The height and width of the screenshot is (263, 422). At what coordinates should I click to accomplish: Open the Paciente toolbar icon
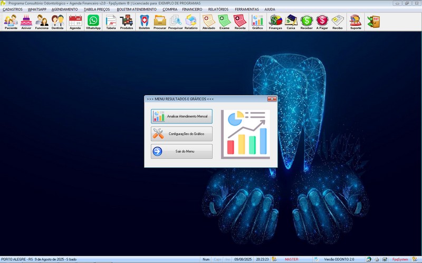[x=11, y=22]
